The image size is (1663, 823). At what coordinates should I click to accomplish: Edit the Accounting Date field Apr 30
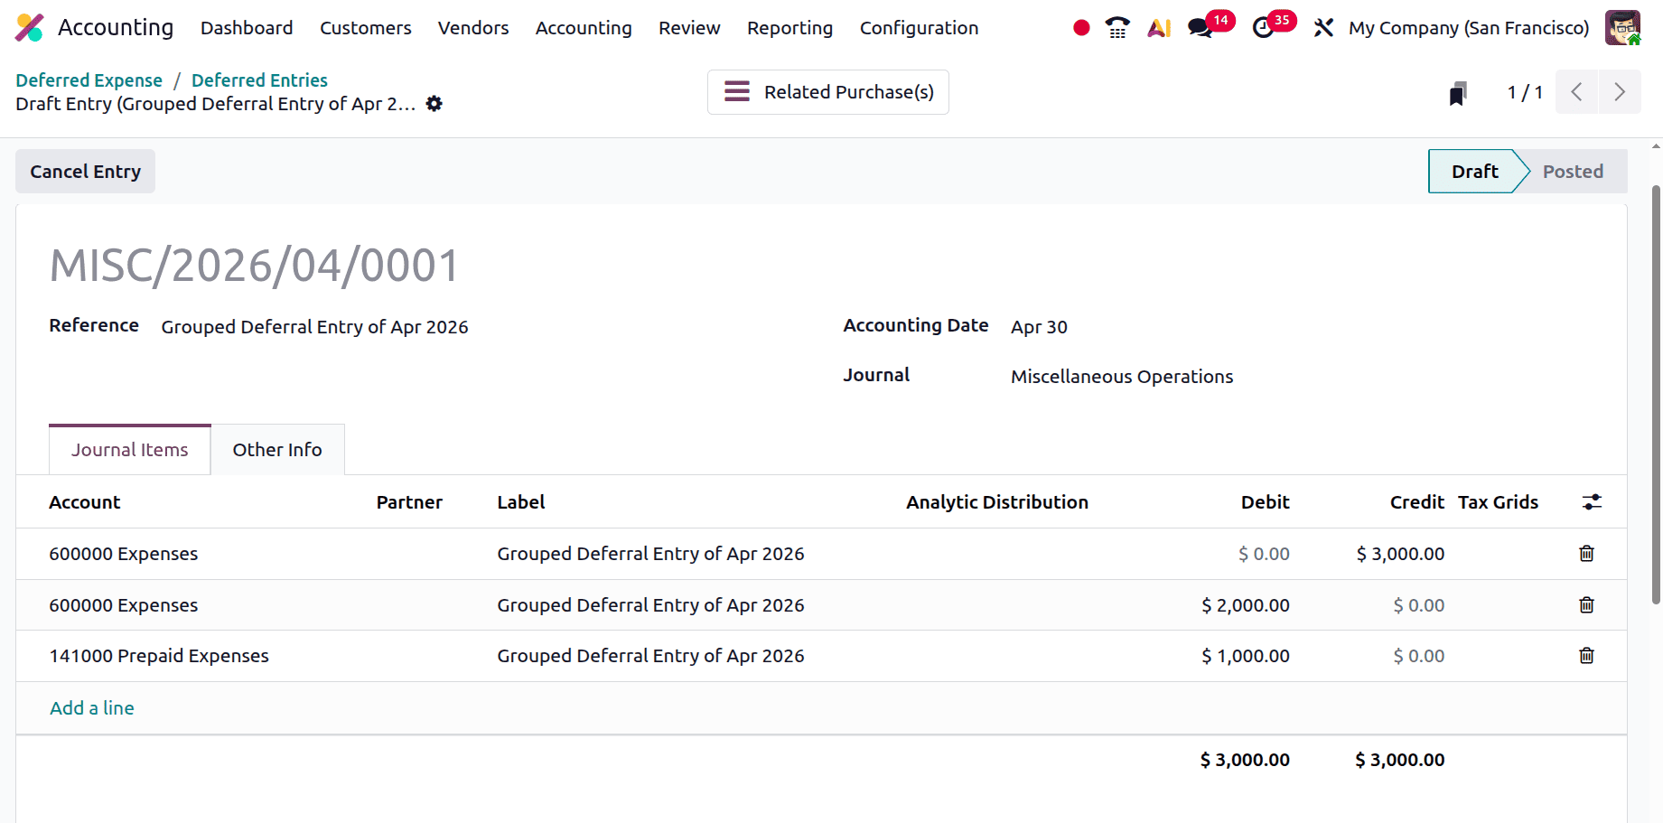(x=1039, y=327)
